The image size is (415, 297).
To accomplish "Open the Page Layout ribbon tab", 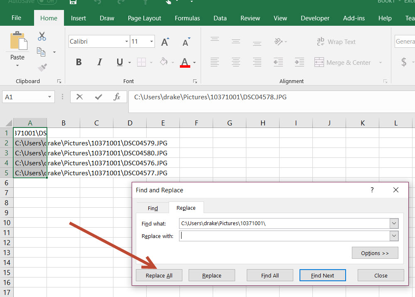I will 144,18.
